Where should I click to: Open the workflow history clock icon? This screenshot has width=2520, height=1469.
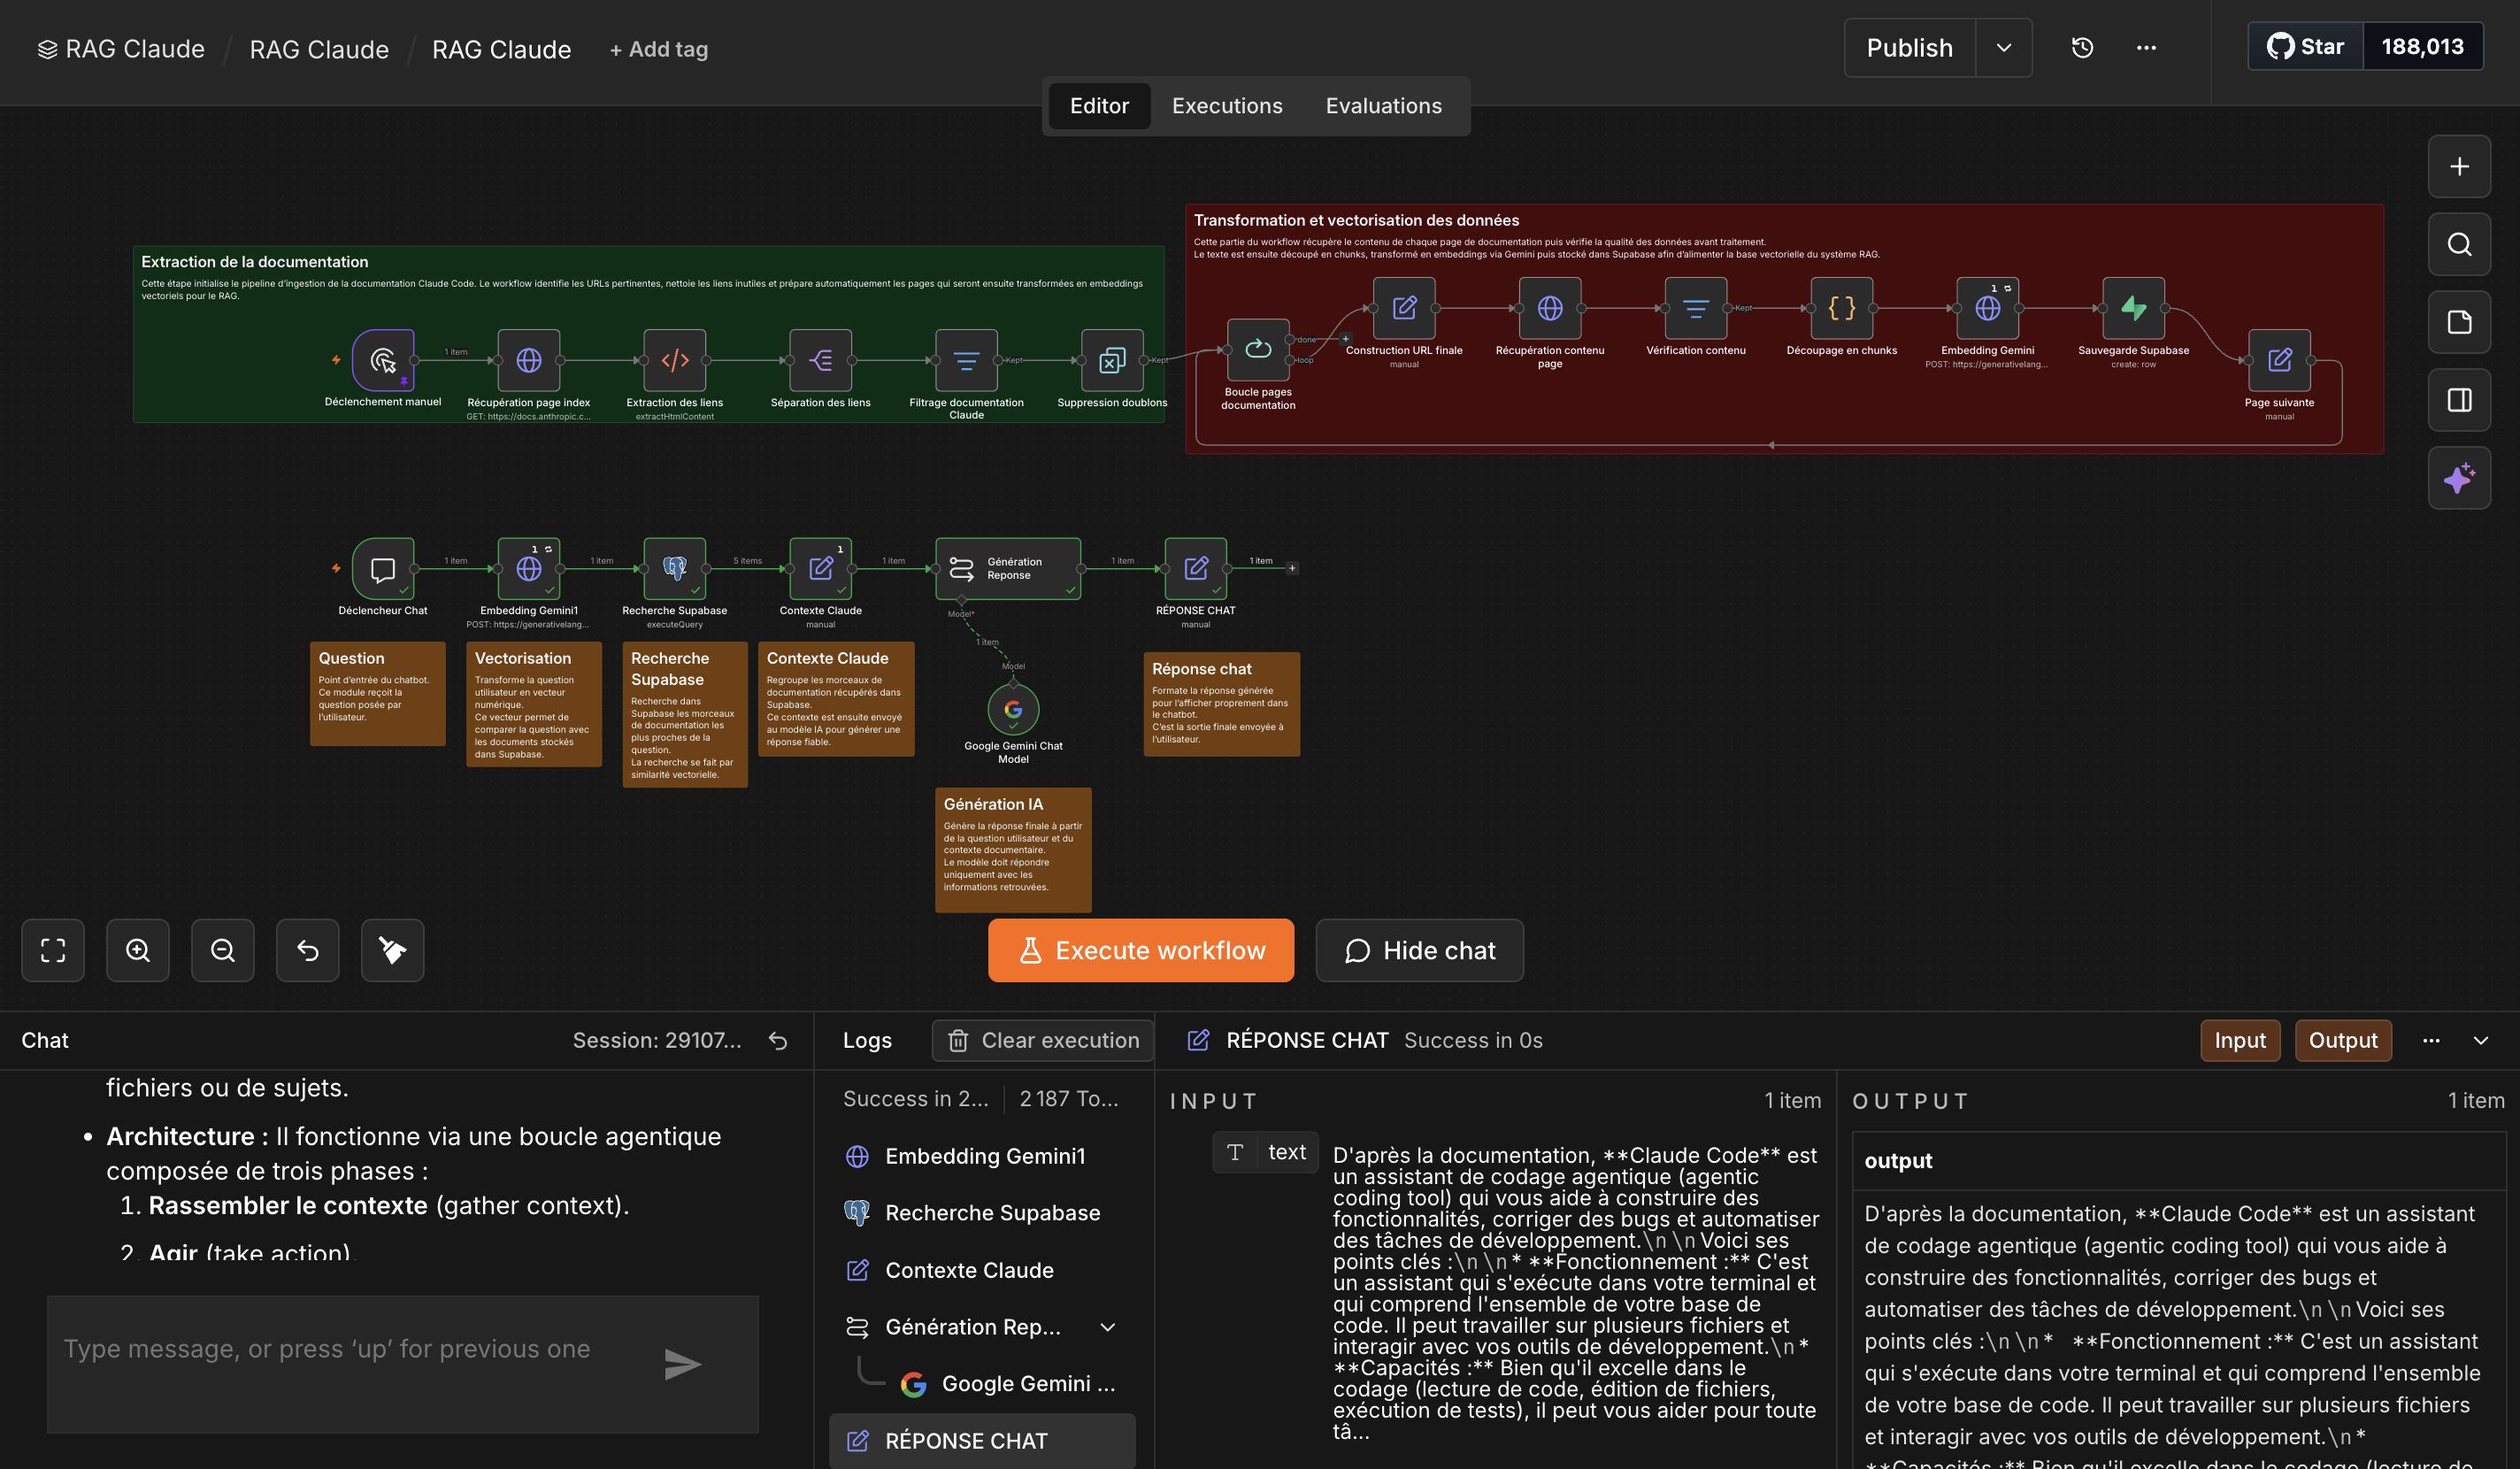pyautogui.click(x=2083, y=47)
